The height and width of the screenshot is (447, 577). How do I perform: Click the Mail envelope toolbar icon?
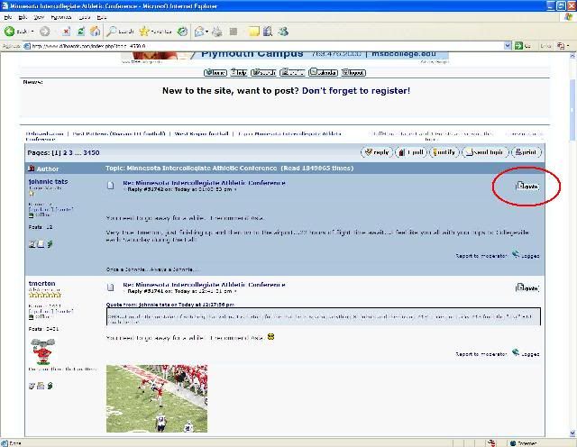pos(199,32)
